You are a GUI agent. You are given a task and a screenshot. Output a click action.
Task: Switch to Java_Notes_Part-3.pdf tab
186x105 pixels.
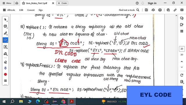click(37, 3)
